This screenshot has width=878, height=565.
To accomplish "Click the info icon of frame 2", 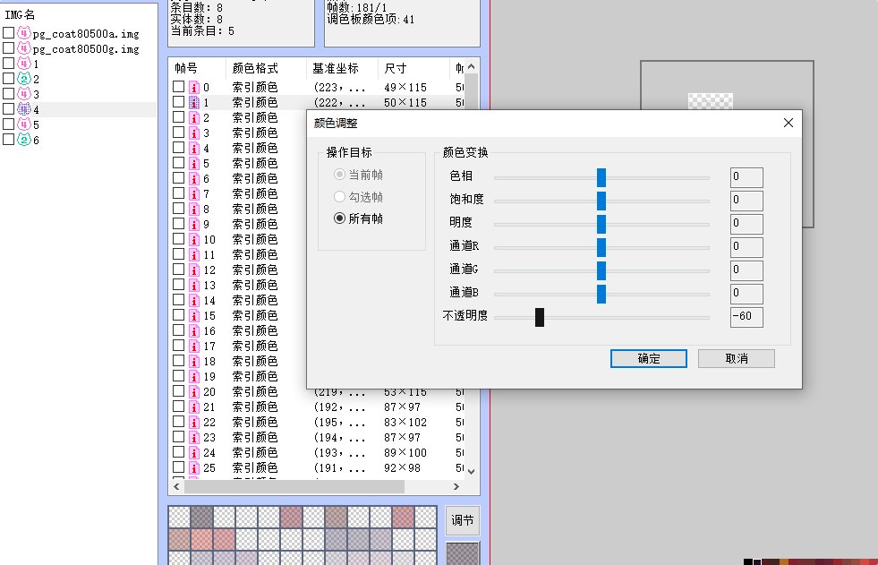I will [x=193, y=117].
